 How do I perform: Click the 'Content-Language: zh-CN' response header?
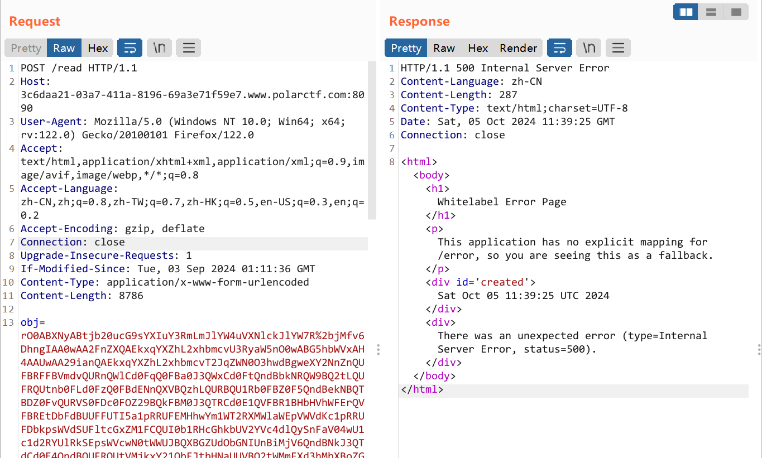[x=471, y=81]
